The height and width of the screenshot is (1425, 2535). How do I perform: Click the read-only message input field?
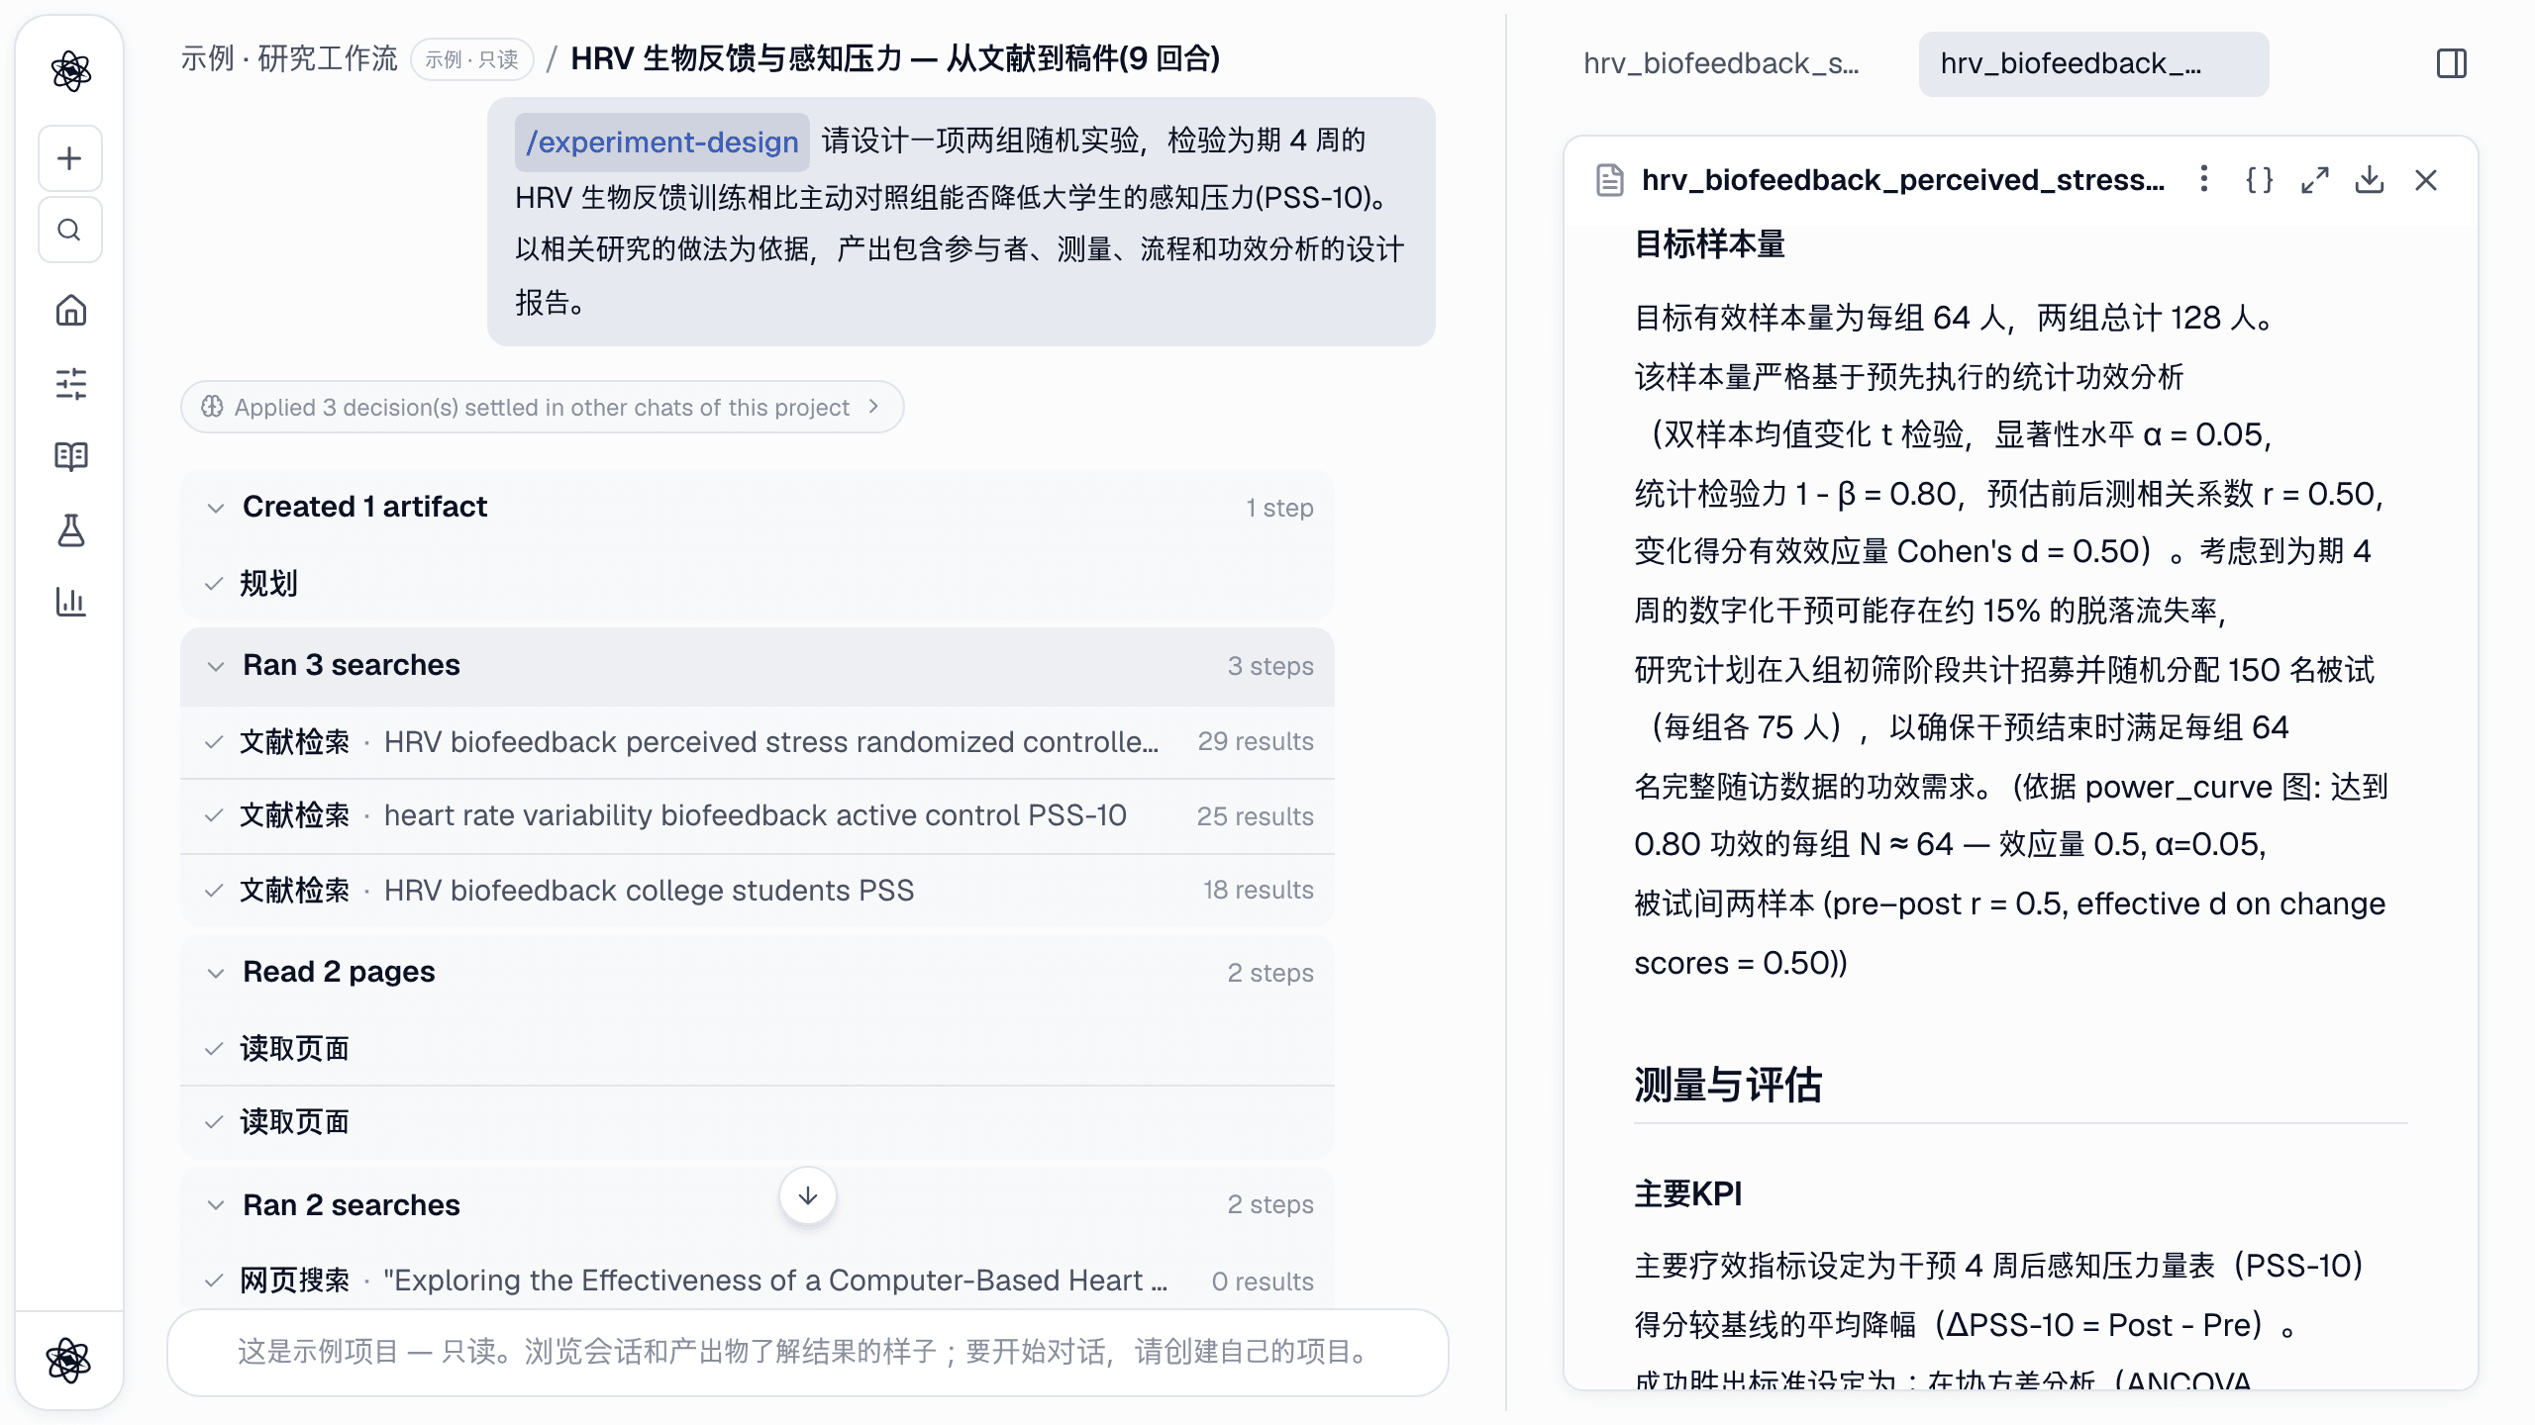(807, 1352)
